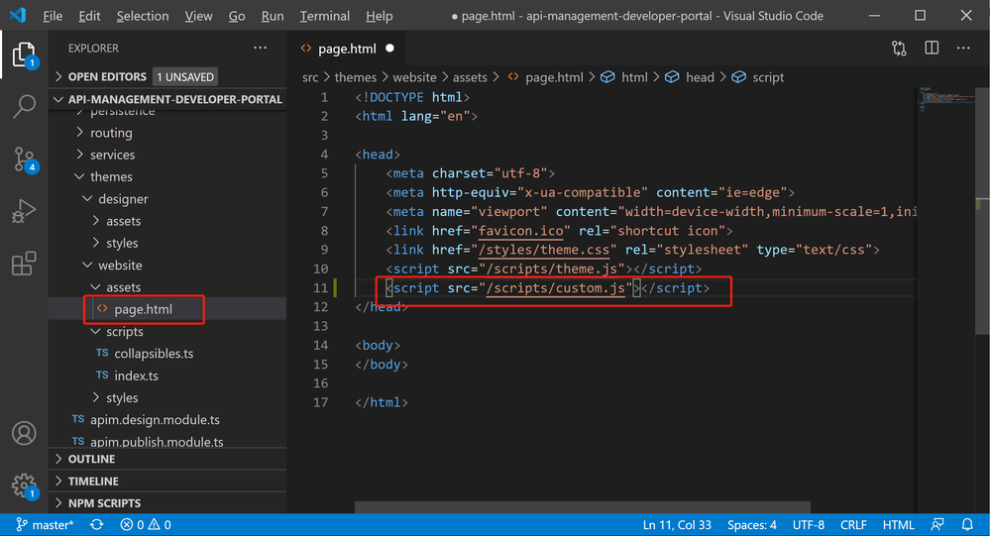Expand styles folder under designer

coord(167,243)
